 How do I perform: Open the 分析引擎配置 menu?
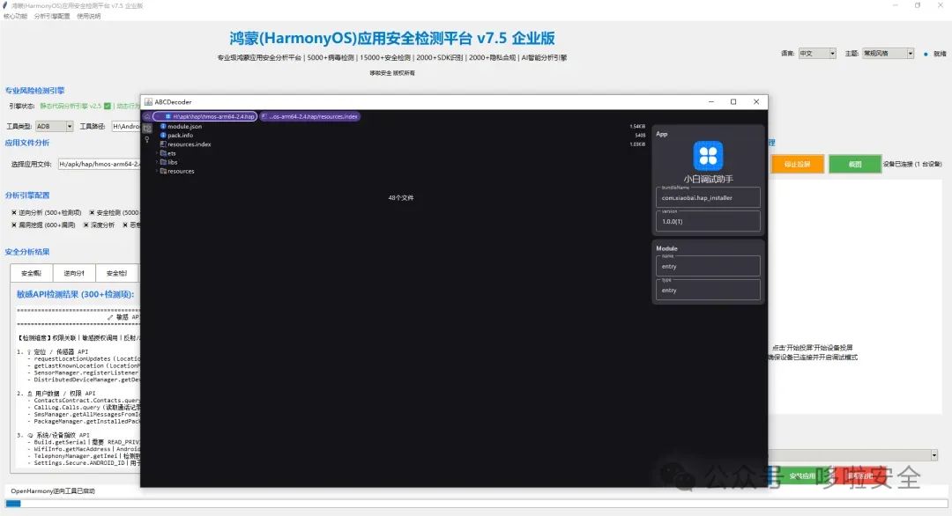[52, 17]
